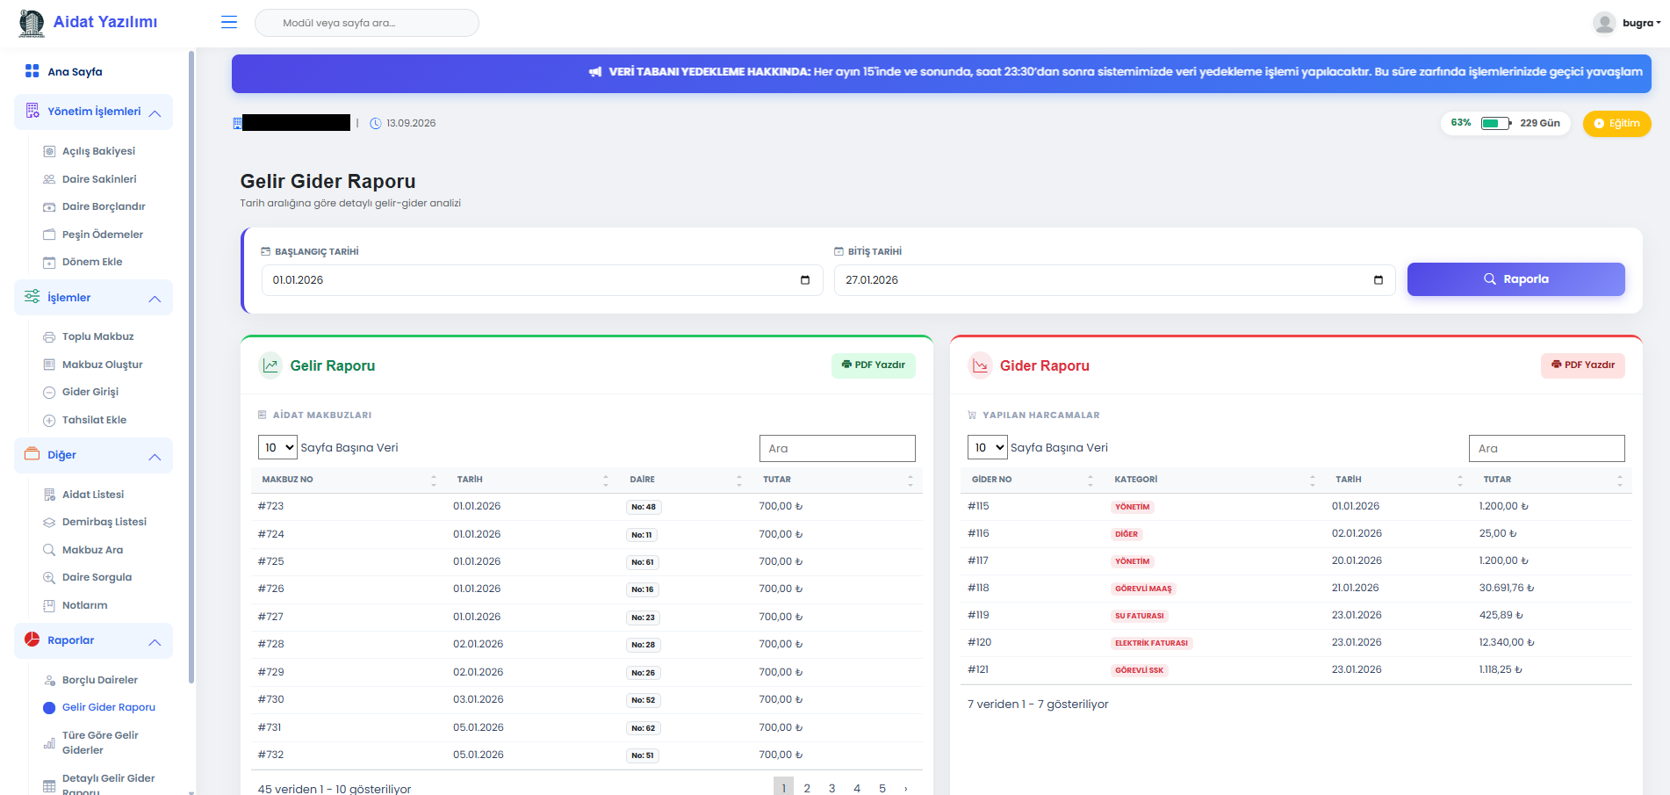Print Gider Raporu as PDF
The image size is (1670, 795).
click(x=1582, y=365)
